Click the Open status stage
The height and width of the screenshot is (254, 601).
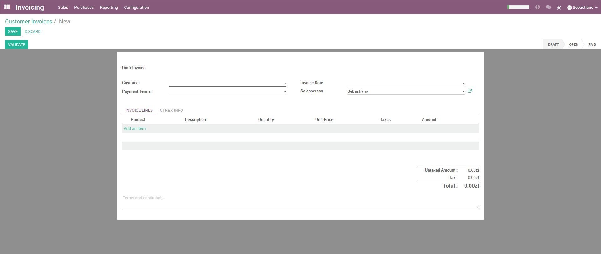(573, 44)
